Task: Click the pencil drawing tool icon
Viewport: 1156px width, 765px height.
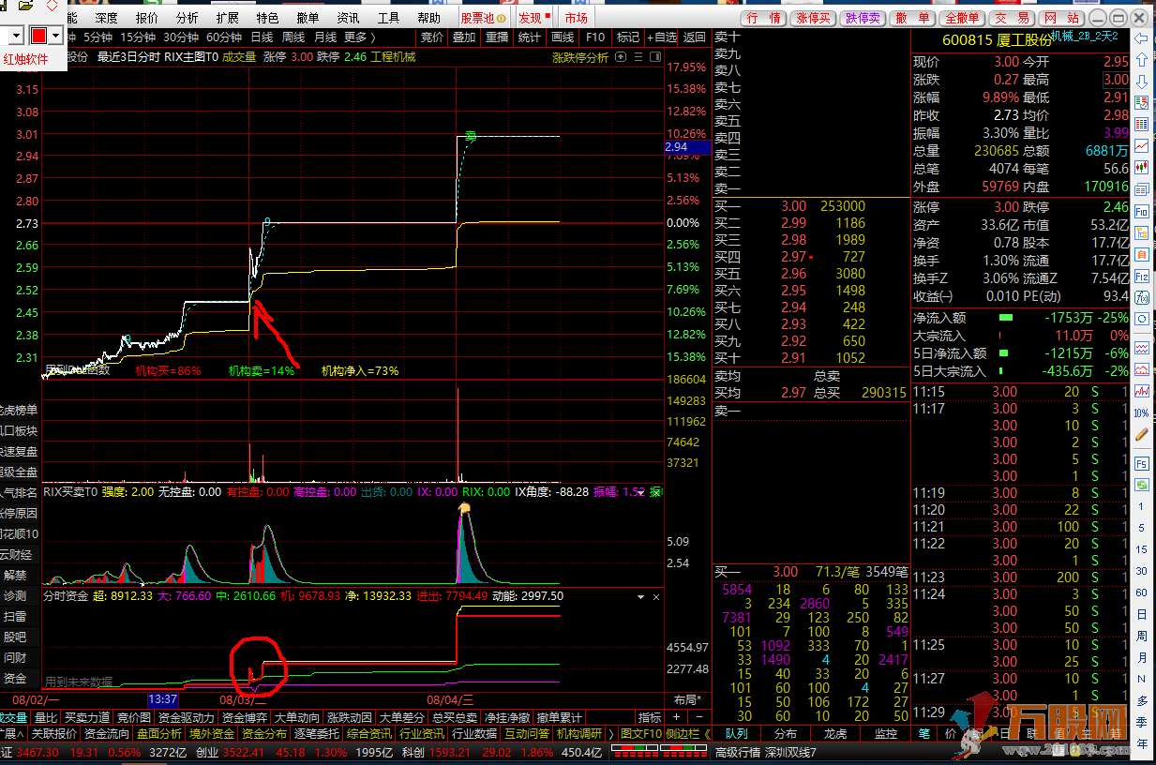Action: point(1141,434)
